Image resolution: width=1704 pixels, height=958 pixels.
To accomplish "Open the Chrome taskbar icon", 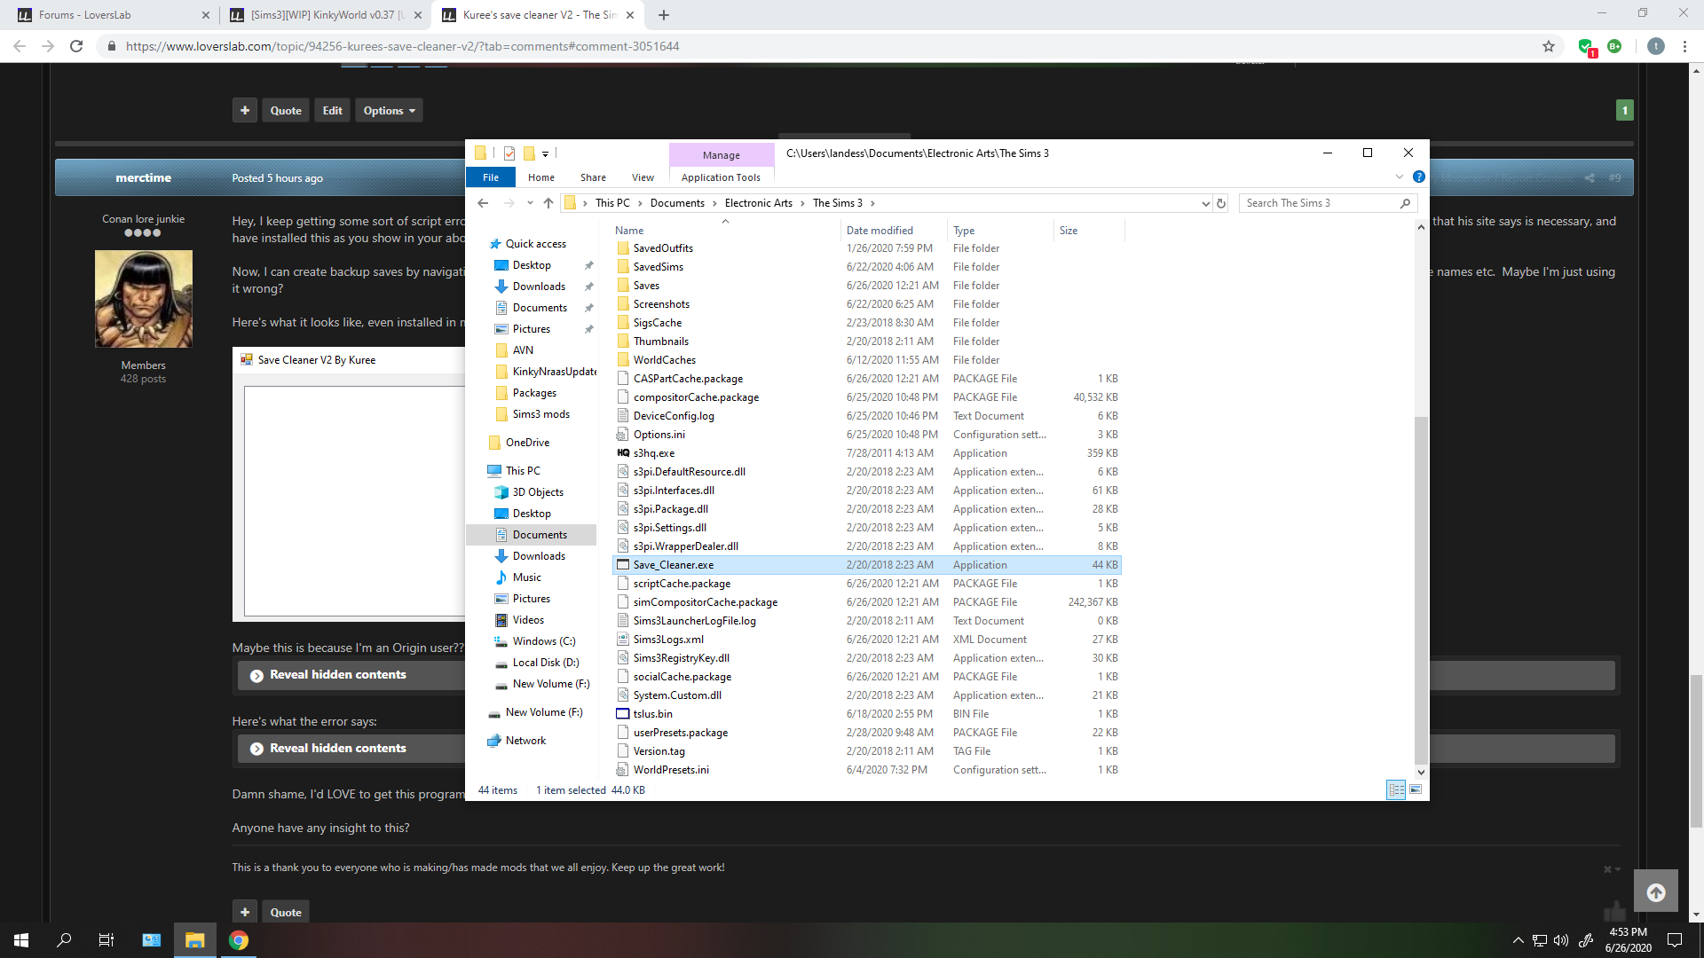I will [238, 940].
